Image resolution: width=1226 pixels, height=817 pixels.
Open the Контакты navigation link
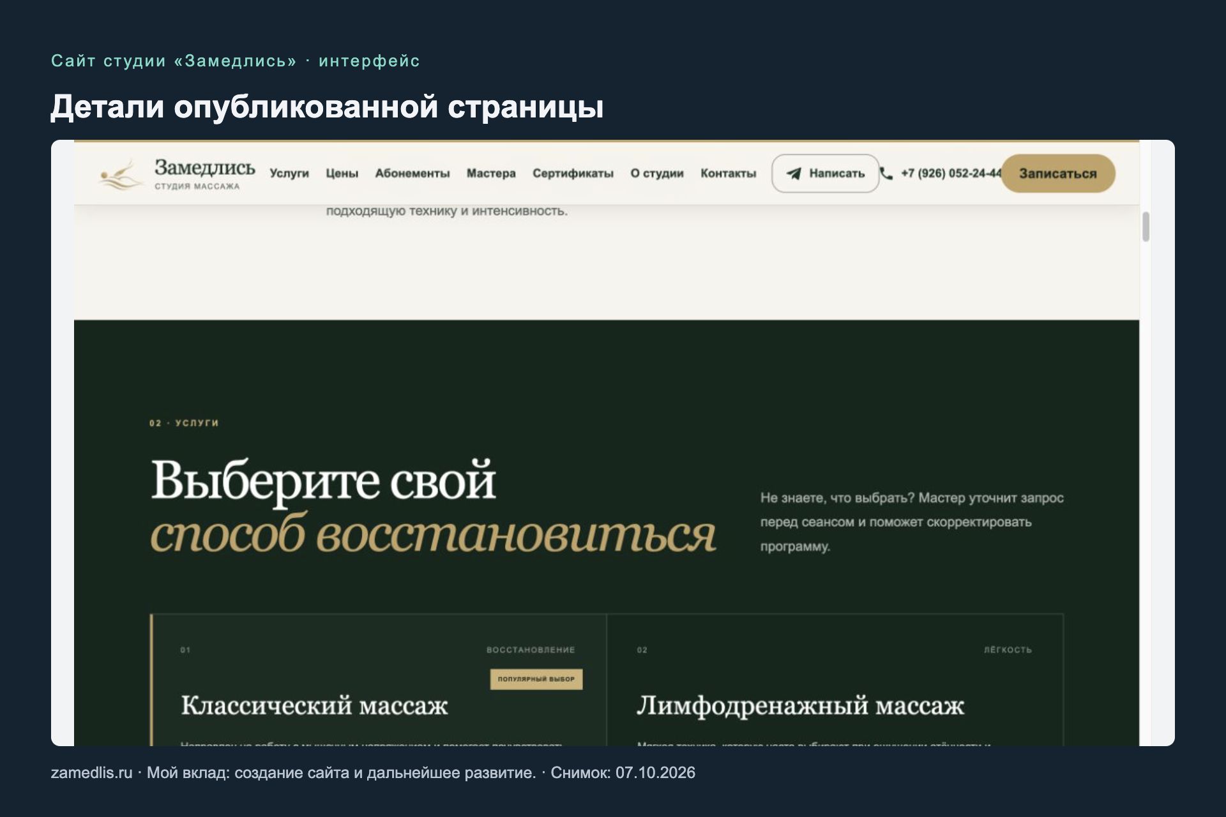729,173
